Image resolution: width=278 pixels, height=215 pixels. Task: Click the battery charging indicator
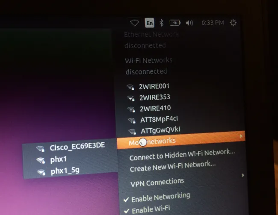(x=175, y=23)
